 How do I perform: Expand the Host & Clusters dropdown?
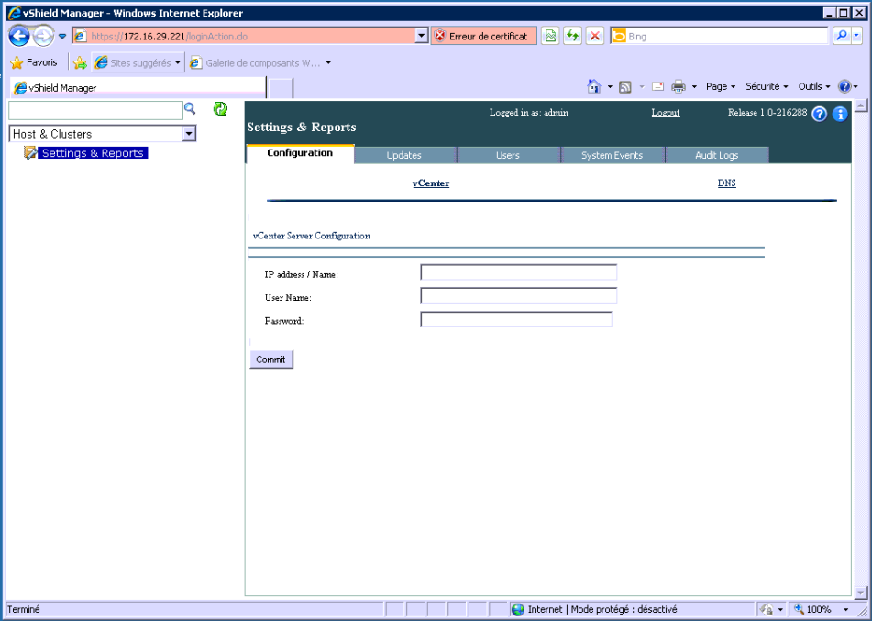point(189,134)
